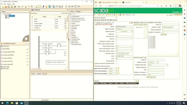Viewport: 187px width, 105px height.
Task: Open Update period units dropdown
Action: (127, 32)
